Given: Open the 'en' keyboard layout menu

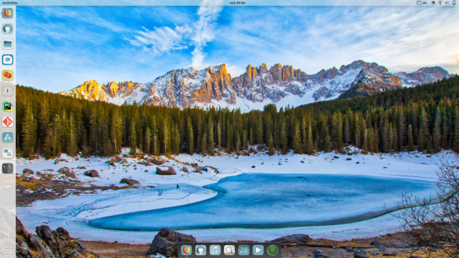Looking at the screenshot, I should click(x=425, y=3).
